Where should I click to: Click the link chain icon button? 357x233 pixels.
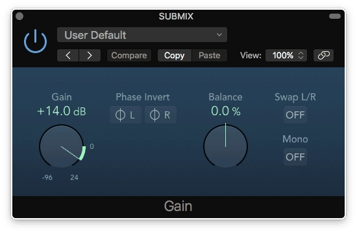pos(323,55)
